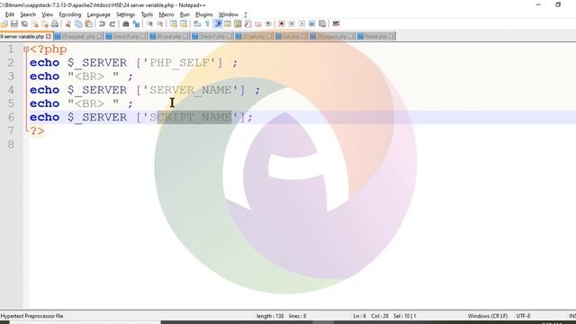Screen dimensions: 576x324
Task: Click the closing '?>' tag on line 7
Action: click(37, 130)
